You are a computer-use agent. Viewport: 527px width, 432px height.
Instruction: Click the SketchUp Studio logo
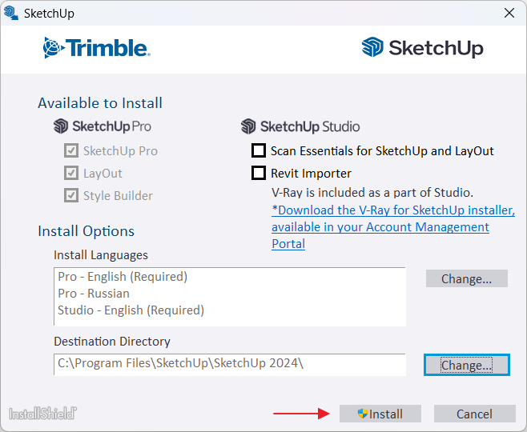[300, 126]
